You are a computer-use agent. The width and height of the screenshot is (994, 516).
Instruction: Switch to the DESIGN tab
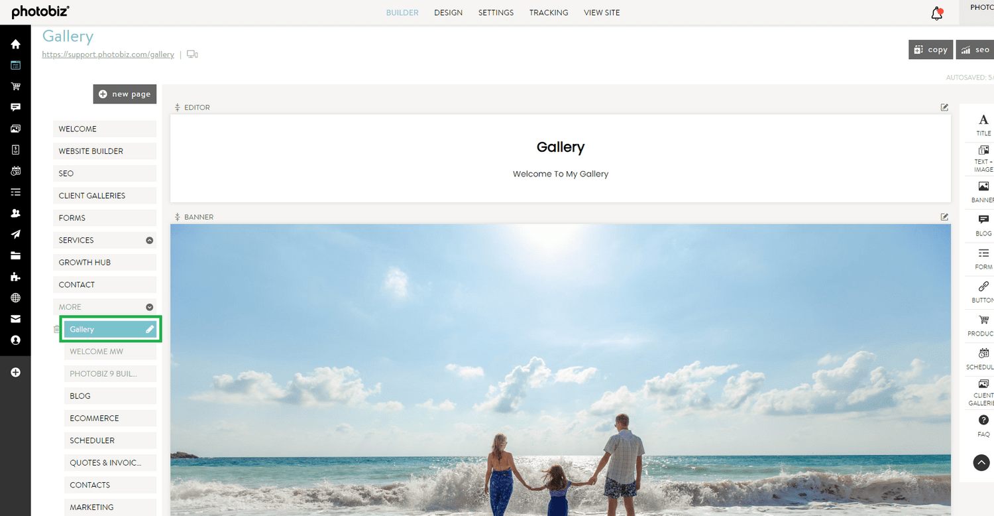click(448, 12)
